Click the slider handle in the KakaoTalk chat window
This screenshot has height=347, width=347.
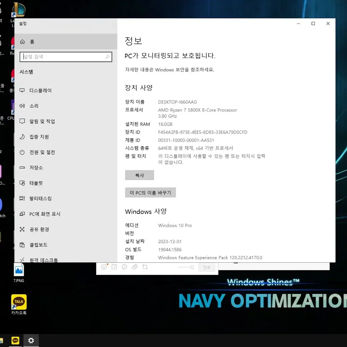pyautogui.click(x=192, y=267)
